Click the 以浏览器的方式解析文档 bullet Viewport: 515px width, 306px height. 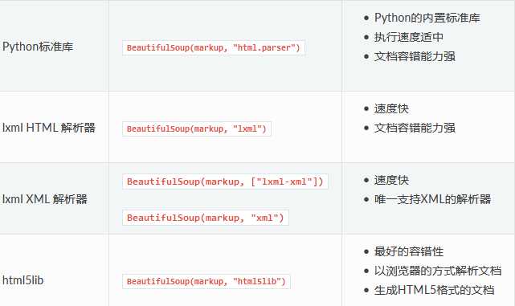[438, 271]
